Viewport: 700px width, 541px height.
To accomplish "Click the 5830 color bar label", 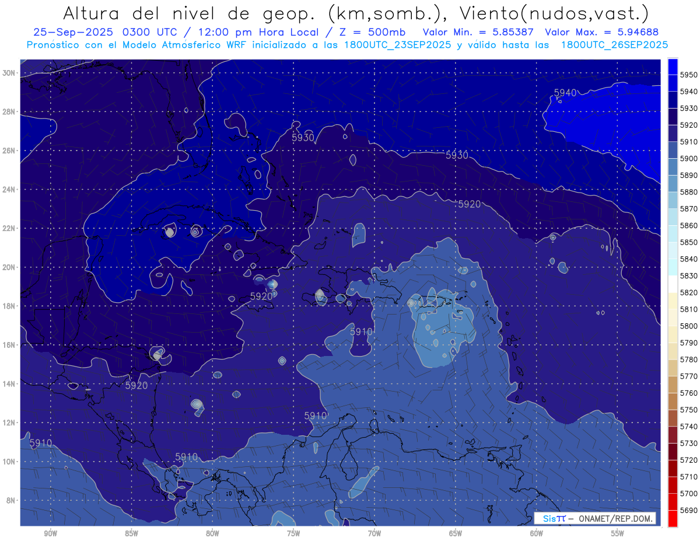I will [689, 276].
